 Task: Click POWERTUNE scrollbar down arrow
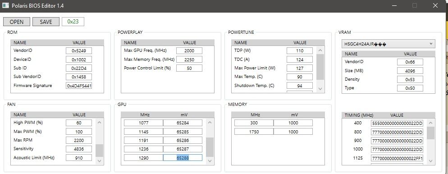pos(320,89)
